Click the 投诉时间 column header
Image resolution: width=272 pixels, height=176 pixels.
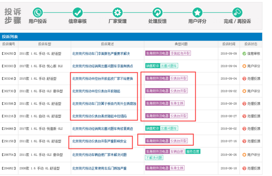pos(229,44)
